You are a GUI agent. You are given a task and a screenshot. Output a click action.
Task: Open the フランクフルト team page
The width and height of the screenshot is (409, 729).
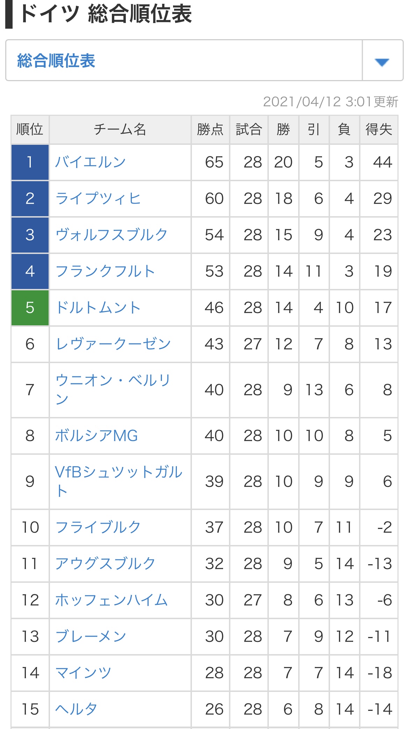click(x=105, y=271)
